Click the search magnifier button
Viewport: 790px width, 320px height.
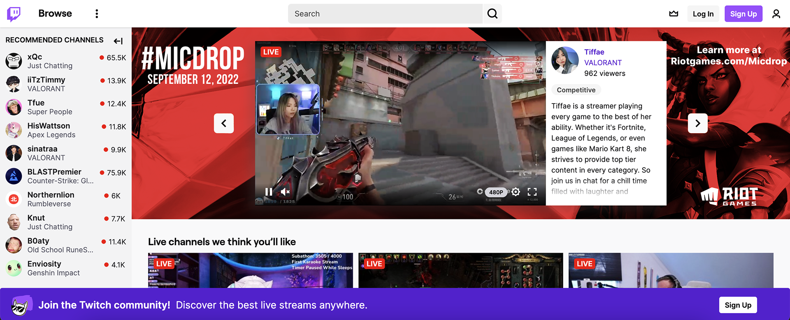492,14
